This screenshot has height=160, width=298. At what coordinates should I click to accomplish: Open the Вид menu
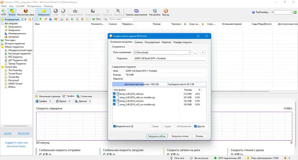point(11,6)
